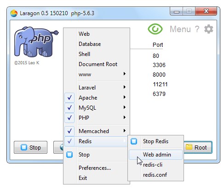Click the Stop button at bottom left
This screenshot has height=190, width=224.
[30, 147]
